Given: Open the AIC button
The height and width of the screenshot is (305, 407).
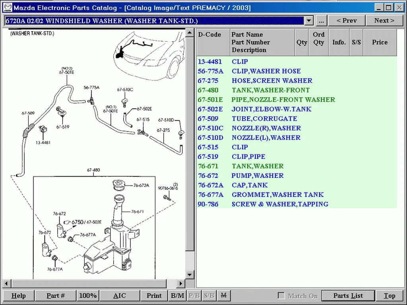Looking at the screenshot, I should point(120,295).
